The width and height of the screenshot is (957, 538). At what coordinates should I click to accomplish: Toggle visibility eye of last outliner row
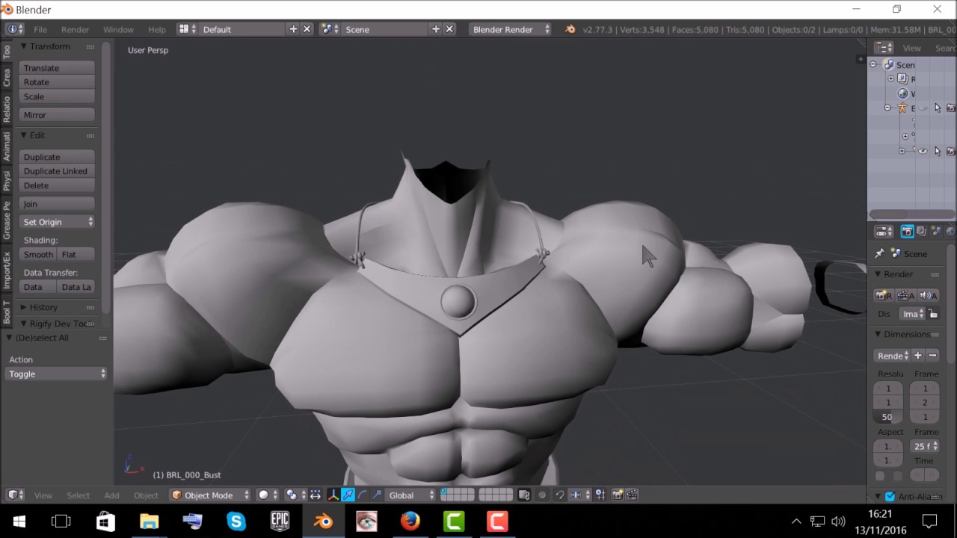pos(923,151)
